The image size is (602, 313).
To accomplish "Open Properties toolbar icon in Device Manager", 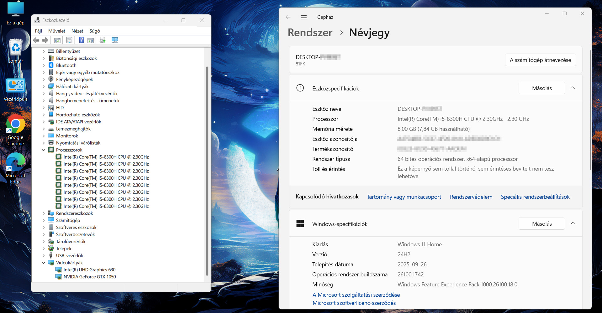I will 69,40.
